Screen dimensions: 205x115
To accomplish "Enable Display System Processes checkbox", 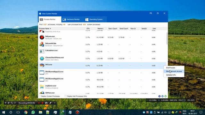I will (x=40, y=96).
